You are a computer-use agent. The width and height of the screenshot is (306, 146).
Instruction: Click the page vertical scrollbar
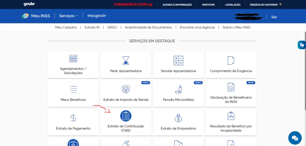tap(305, 70)
